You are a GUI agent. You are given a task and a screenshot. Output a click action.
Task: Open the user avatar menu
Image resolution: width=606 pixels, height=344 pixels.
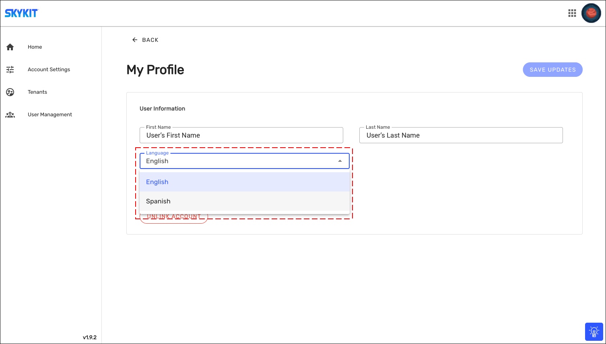591,13
